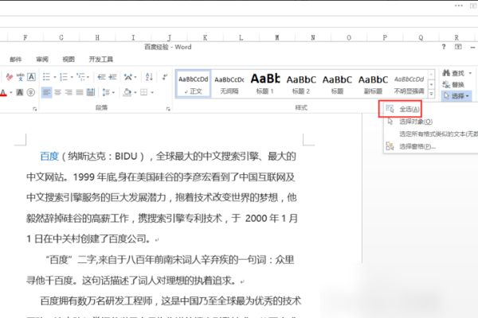Open the 选择 (Select) dropdown
Image resolution: width=478 pixels, height=318 pixels.
pos(456,96)
